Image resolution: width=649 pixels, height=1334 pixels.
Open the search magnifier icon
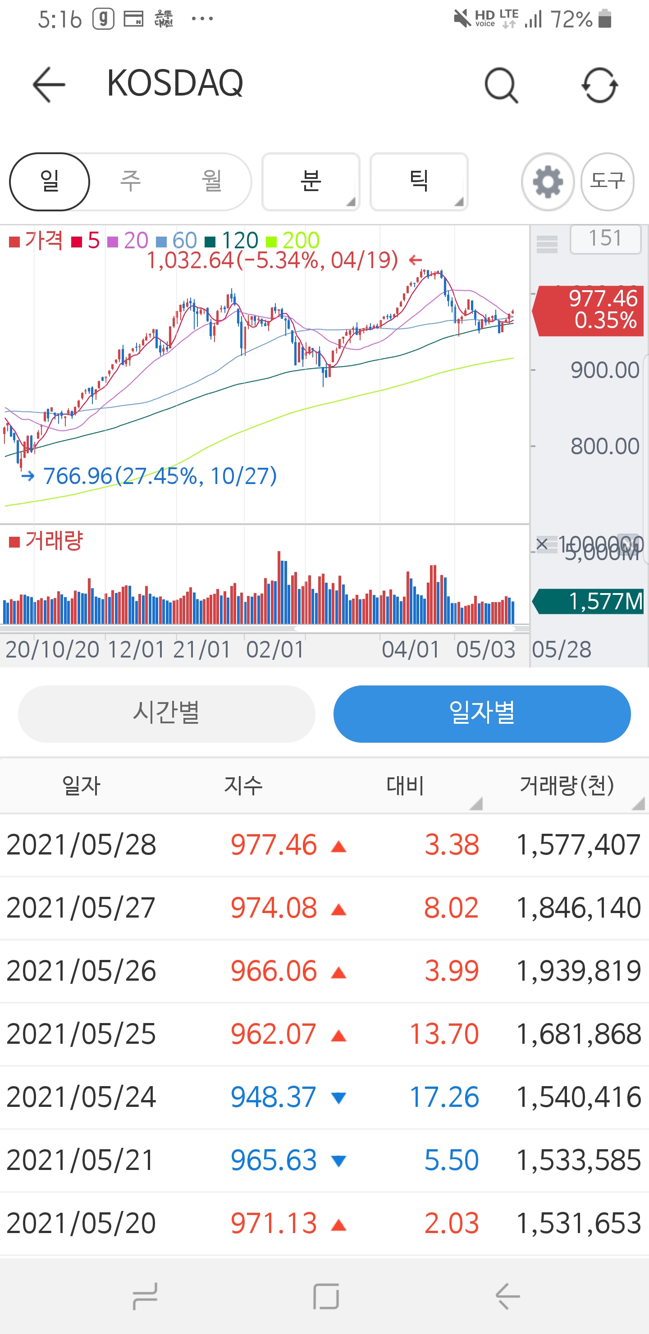coord(501,86)
